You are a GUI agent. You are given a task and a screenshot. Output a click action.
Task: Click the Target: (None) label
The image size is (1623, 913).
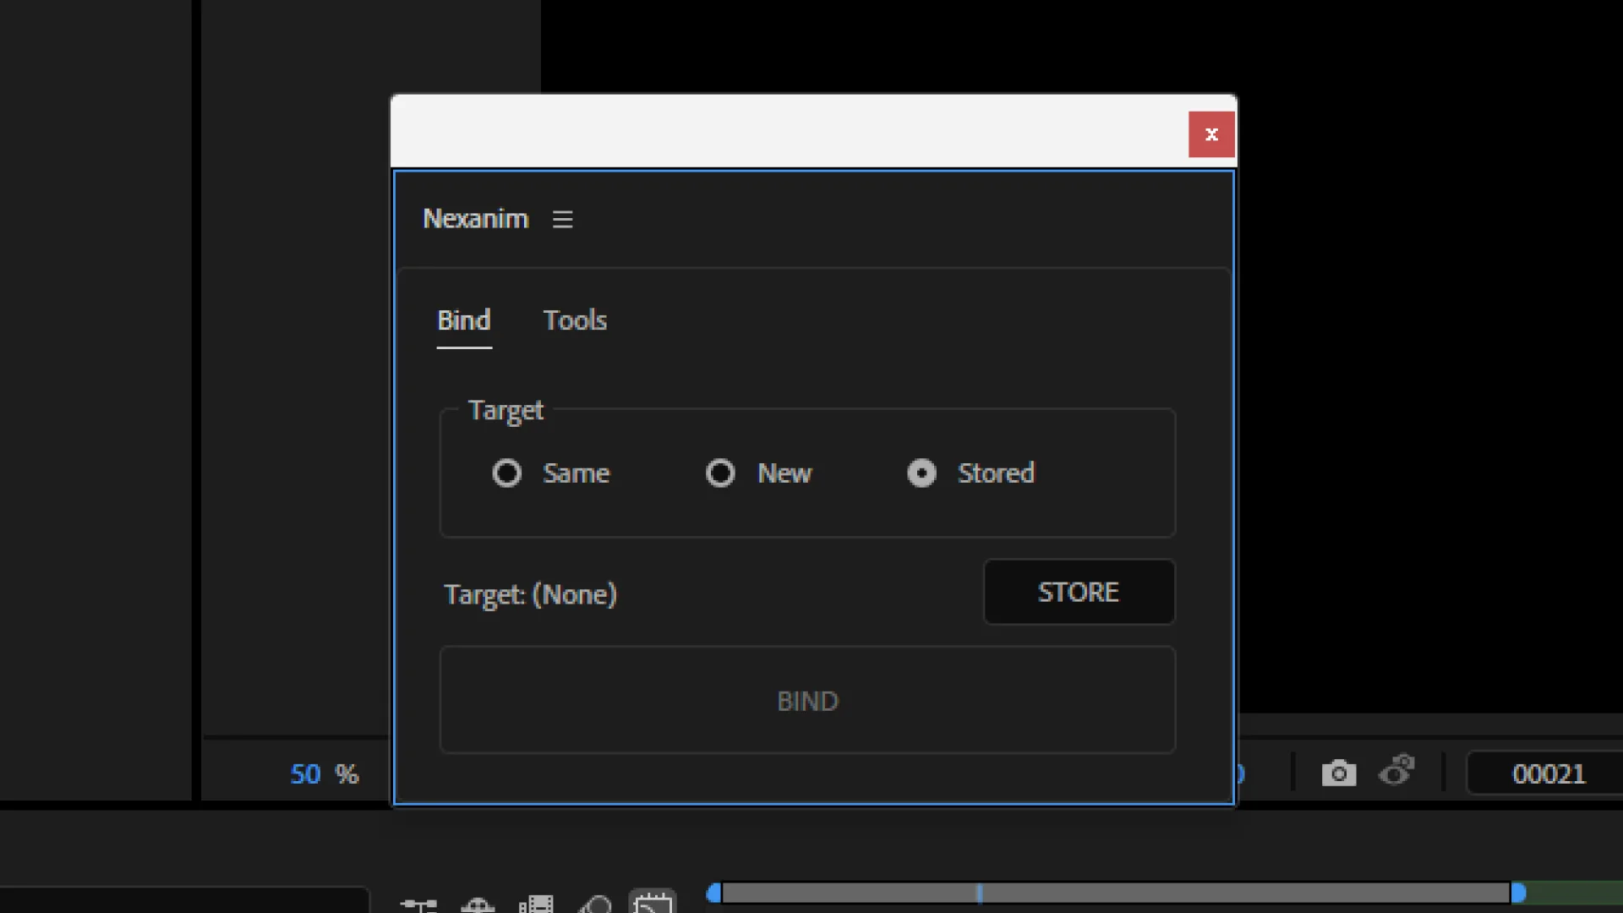click(x=531, y=594)
